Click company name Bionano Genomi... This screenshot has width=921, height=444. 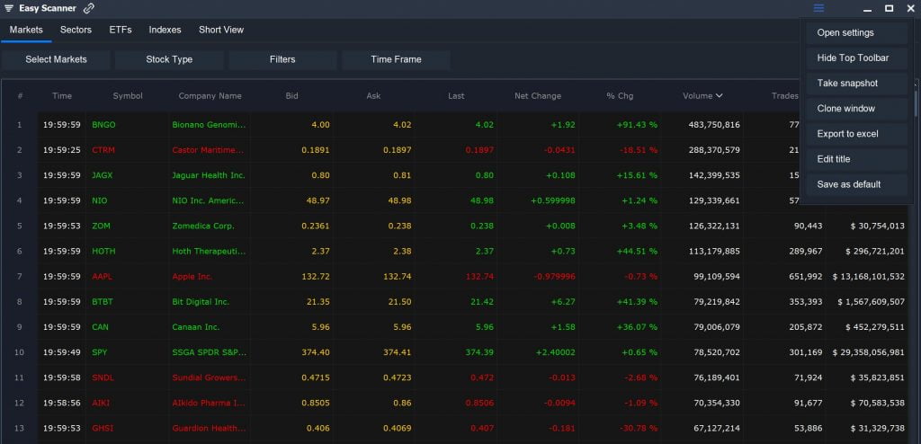(209, 125)
